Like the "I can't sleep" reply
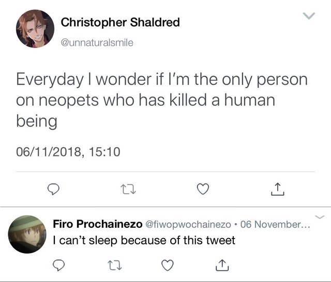The image size is (331, 282). tap(167, 265)
